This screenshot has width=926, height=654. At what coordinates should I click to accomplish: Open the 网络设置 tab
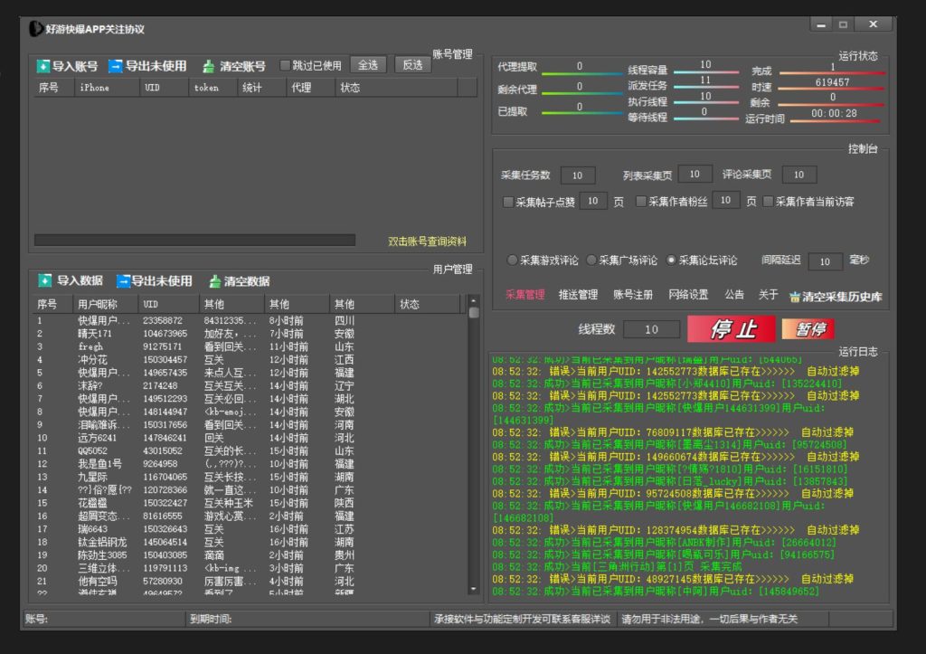tap(688, 295)
